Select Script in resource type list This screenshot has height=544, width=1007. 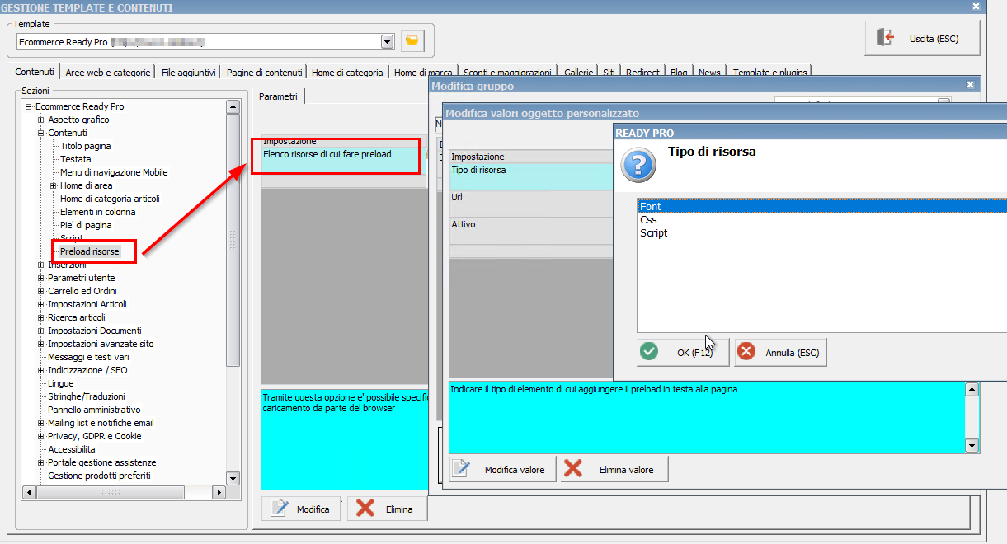tap(654, 233)
